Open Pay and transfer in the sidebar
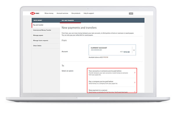 point(46,25)
